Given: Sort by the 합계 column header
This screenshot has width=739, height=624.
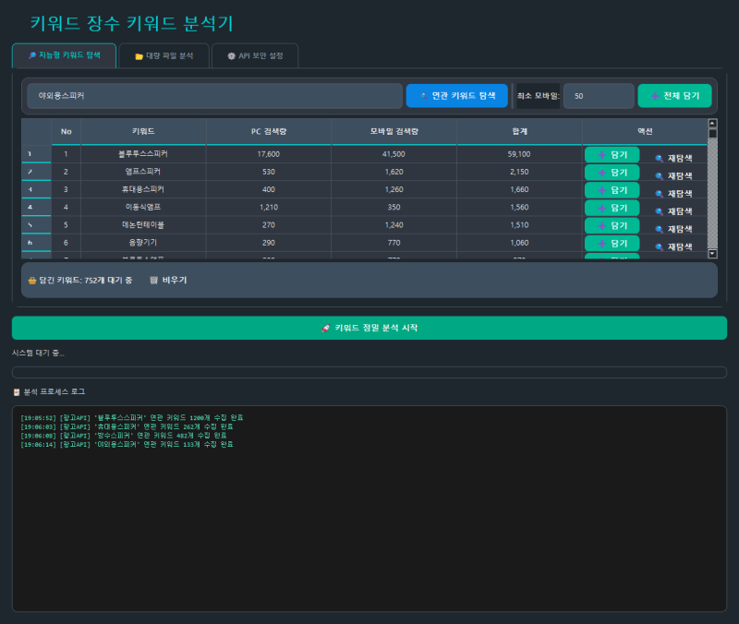Looking at the screenshot, I should coord(519,131).
